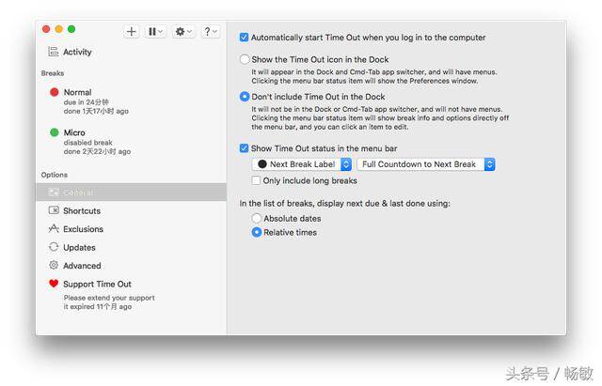
Task: Select the Micro break in the sidebar
Action: point(131,142)
